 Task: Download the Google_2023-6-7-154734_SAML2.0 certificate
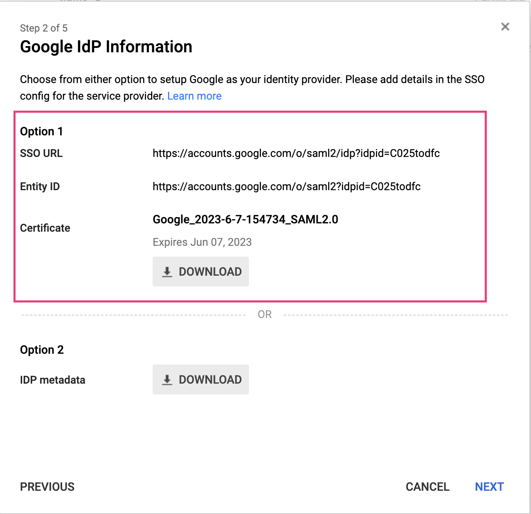click(201, 272)
